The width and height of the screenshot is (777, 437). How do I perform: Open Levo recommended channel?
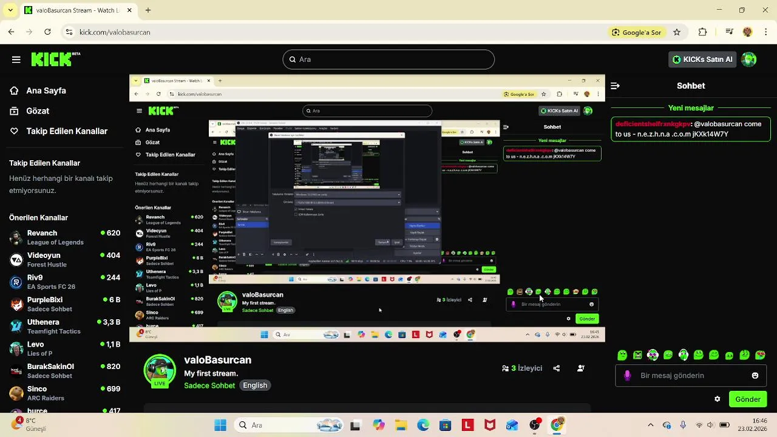click(64, 348)
